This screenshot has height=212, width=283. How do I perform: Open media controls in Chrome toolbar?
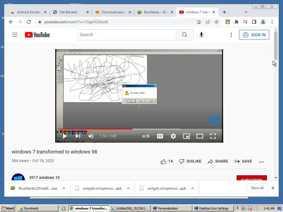click(x=245, y=22)
